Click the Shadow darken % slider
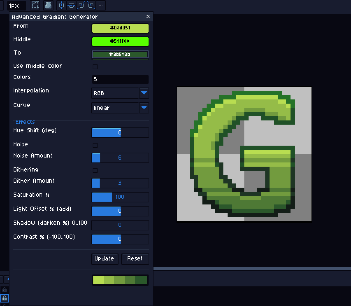The width and height of the screenshot is (351, 306). pos(120,225)
